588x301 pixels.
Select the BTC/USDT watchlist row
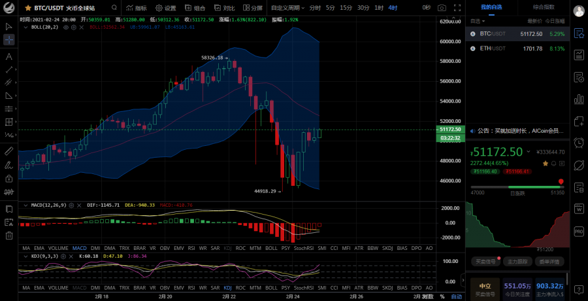pos(517,34)
